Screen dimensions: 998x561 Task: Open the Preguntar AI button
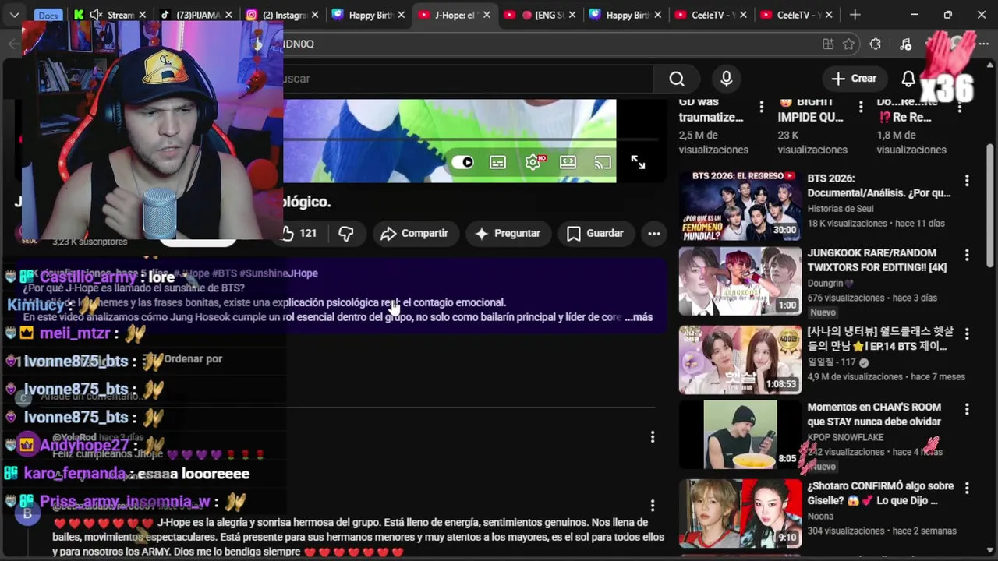pyautogui.click(x=508, y=233)
